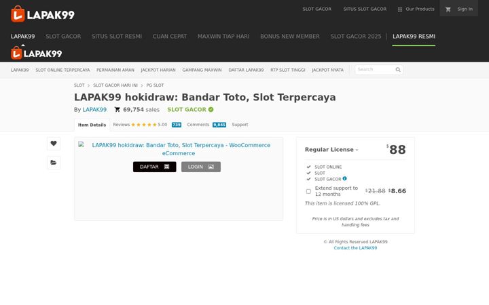
Task: Open the shopping cart icon near Sign In
Action: pos(448,9)
